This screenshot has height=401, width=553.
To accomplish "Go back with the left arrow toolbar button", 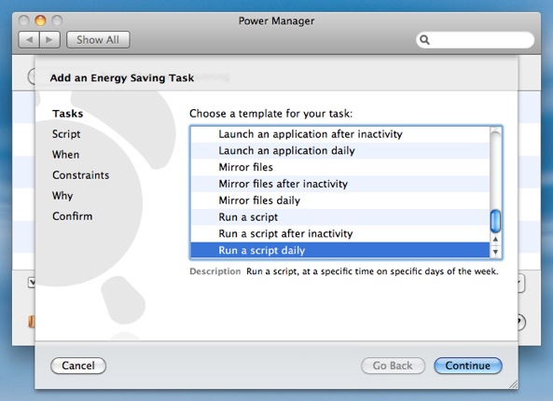I will pos(29,40).
